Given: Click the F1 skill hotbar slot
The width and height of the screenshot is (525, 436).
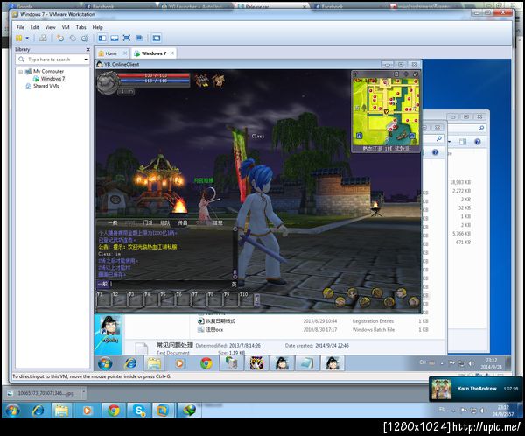Looking at the screenshot, I should click(x=104, y=299).
